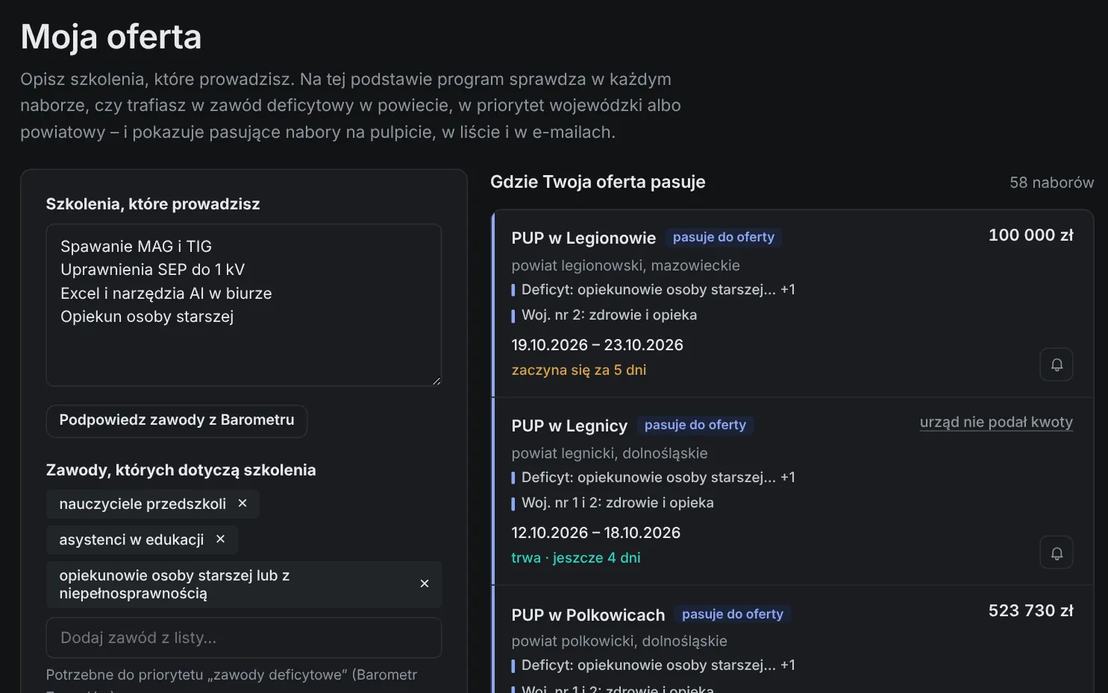Open the PUP w Legionowie listing

click(583, 238)
